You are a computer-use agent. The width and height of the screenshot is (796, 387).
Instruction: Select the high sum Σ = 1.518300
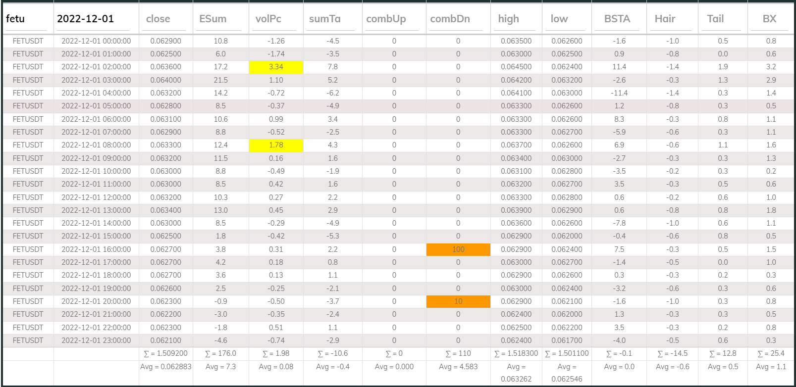(x=516, y=353)
